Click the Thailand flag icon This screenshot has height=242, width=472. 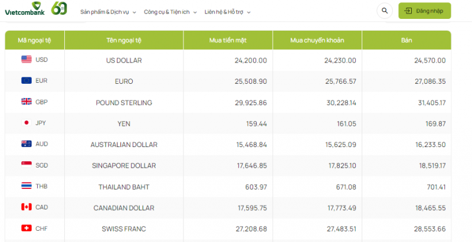coord(27,186)
